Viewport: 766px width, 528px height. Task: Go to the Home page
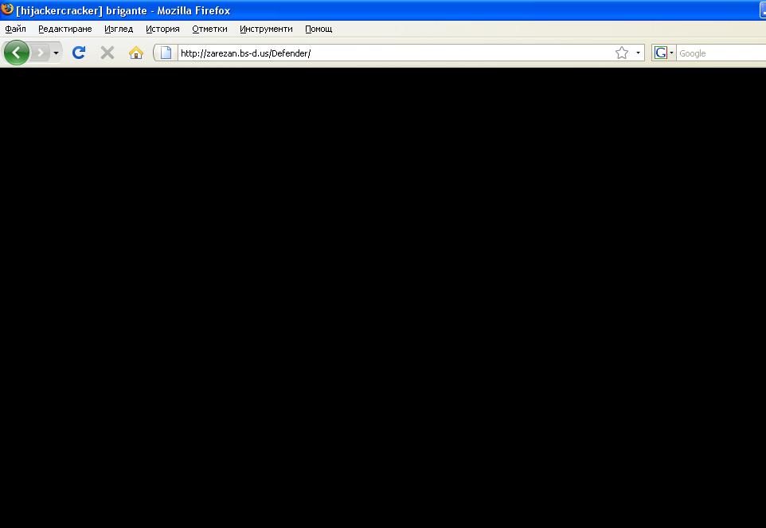(136, 53)
